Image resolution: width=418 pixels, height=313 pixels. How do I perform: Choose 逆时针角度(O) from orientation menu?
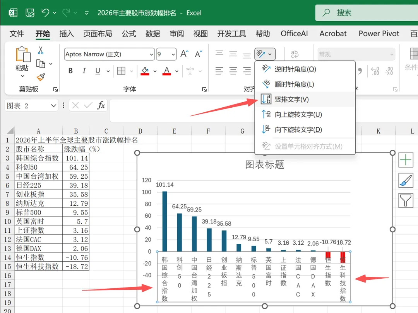click(305, 69)
